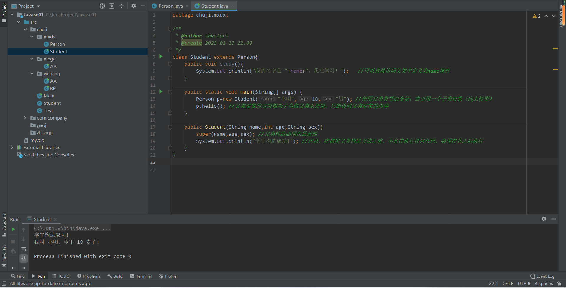This screenshot has width=566, height=288.
Task: Click the down stack trace arrow
Action: coord(24,239)
